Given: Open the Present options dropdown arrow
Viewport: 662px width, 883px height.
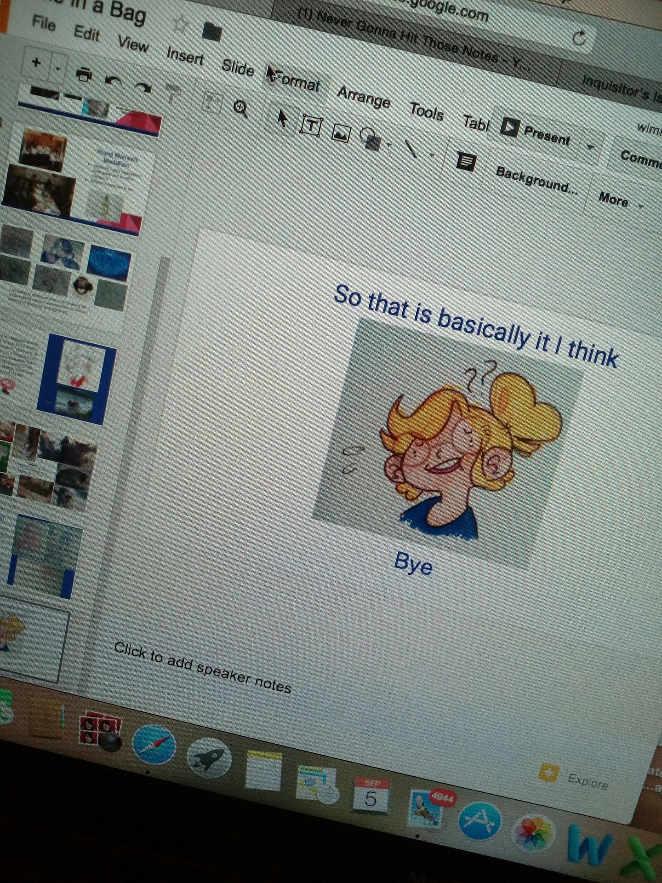Looking at the screenshot, I should tap(590, 147).
